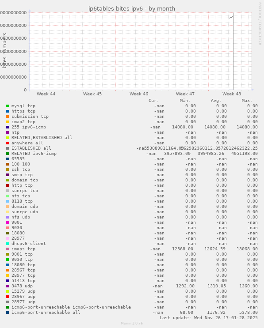The height and width of the screenshot is (328, 264).
Task: Click the 'Avg:' column header
Action: click(x=216, y=101)
